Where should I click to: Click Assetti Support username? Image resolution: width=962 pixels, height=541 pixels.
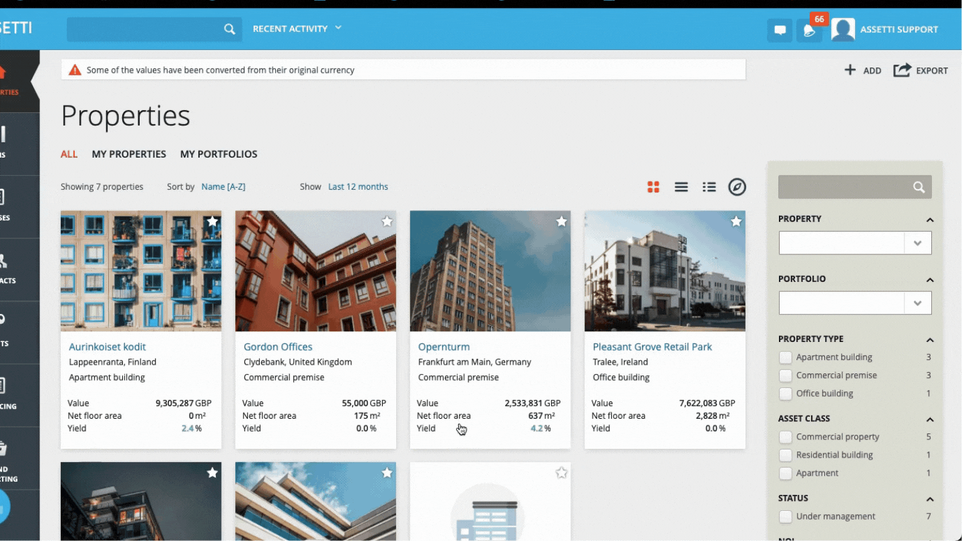click(899, 29)
